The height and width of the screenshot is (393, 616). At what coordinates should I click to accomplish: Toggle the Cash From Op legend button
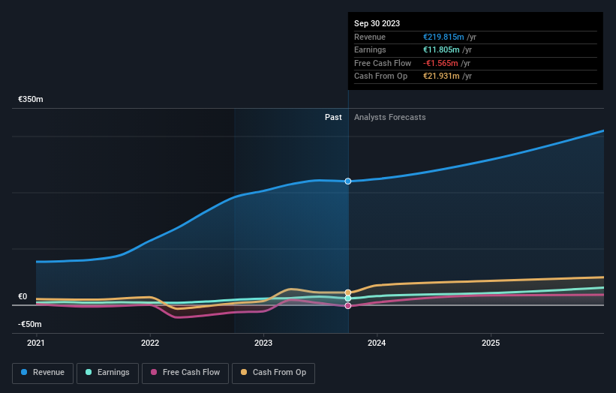pyautogui.click(x=273, y=373)
